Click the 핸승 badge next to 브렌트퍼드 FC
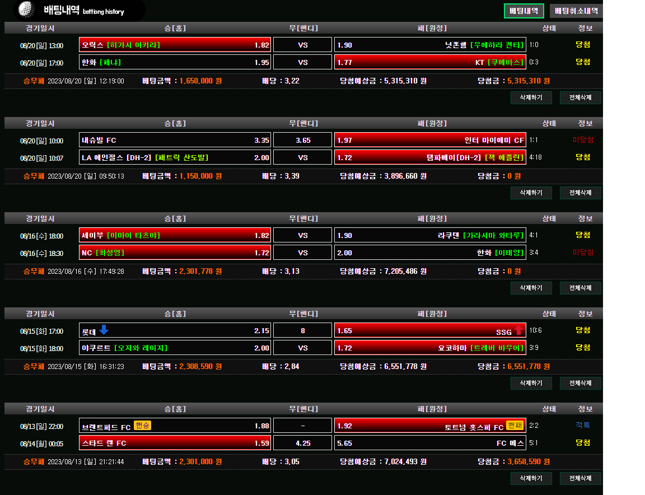645x495 pixels. point(143,426)
